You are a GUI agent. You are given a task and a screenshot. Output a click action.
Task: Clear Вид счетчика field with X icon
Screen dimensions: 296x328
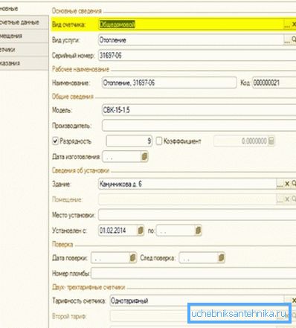click(x=294, y=24)
